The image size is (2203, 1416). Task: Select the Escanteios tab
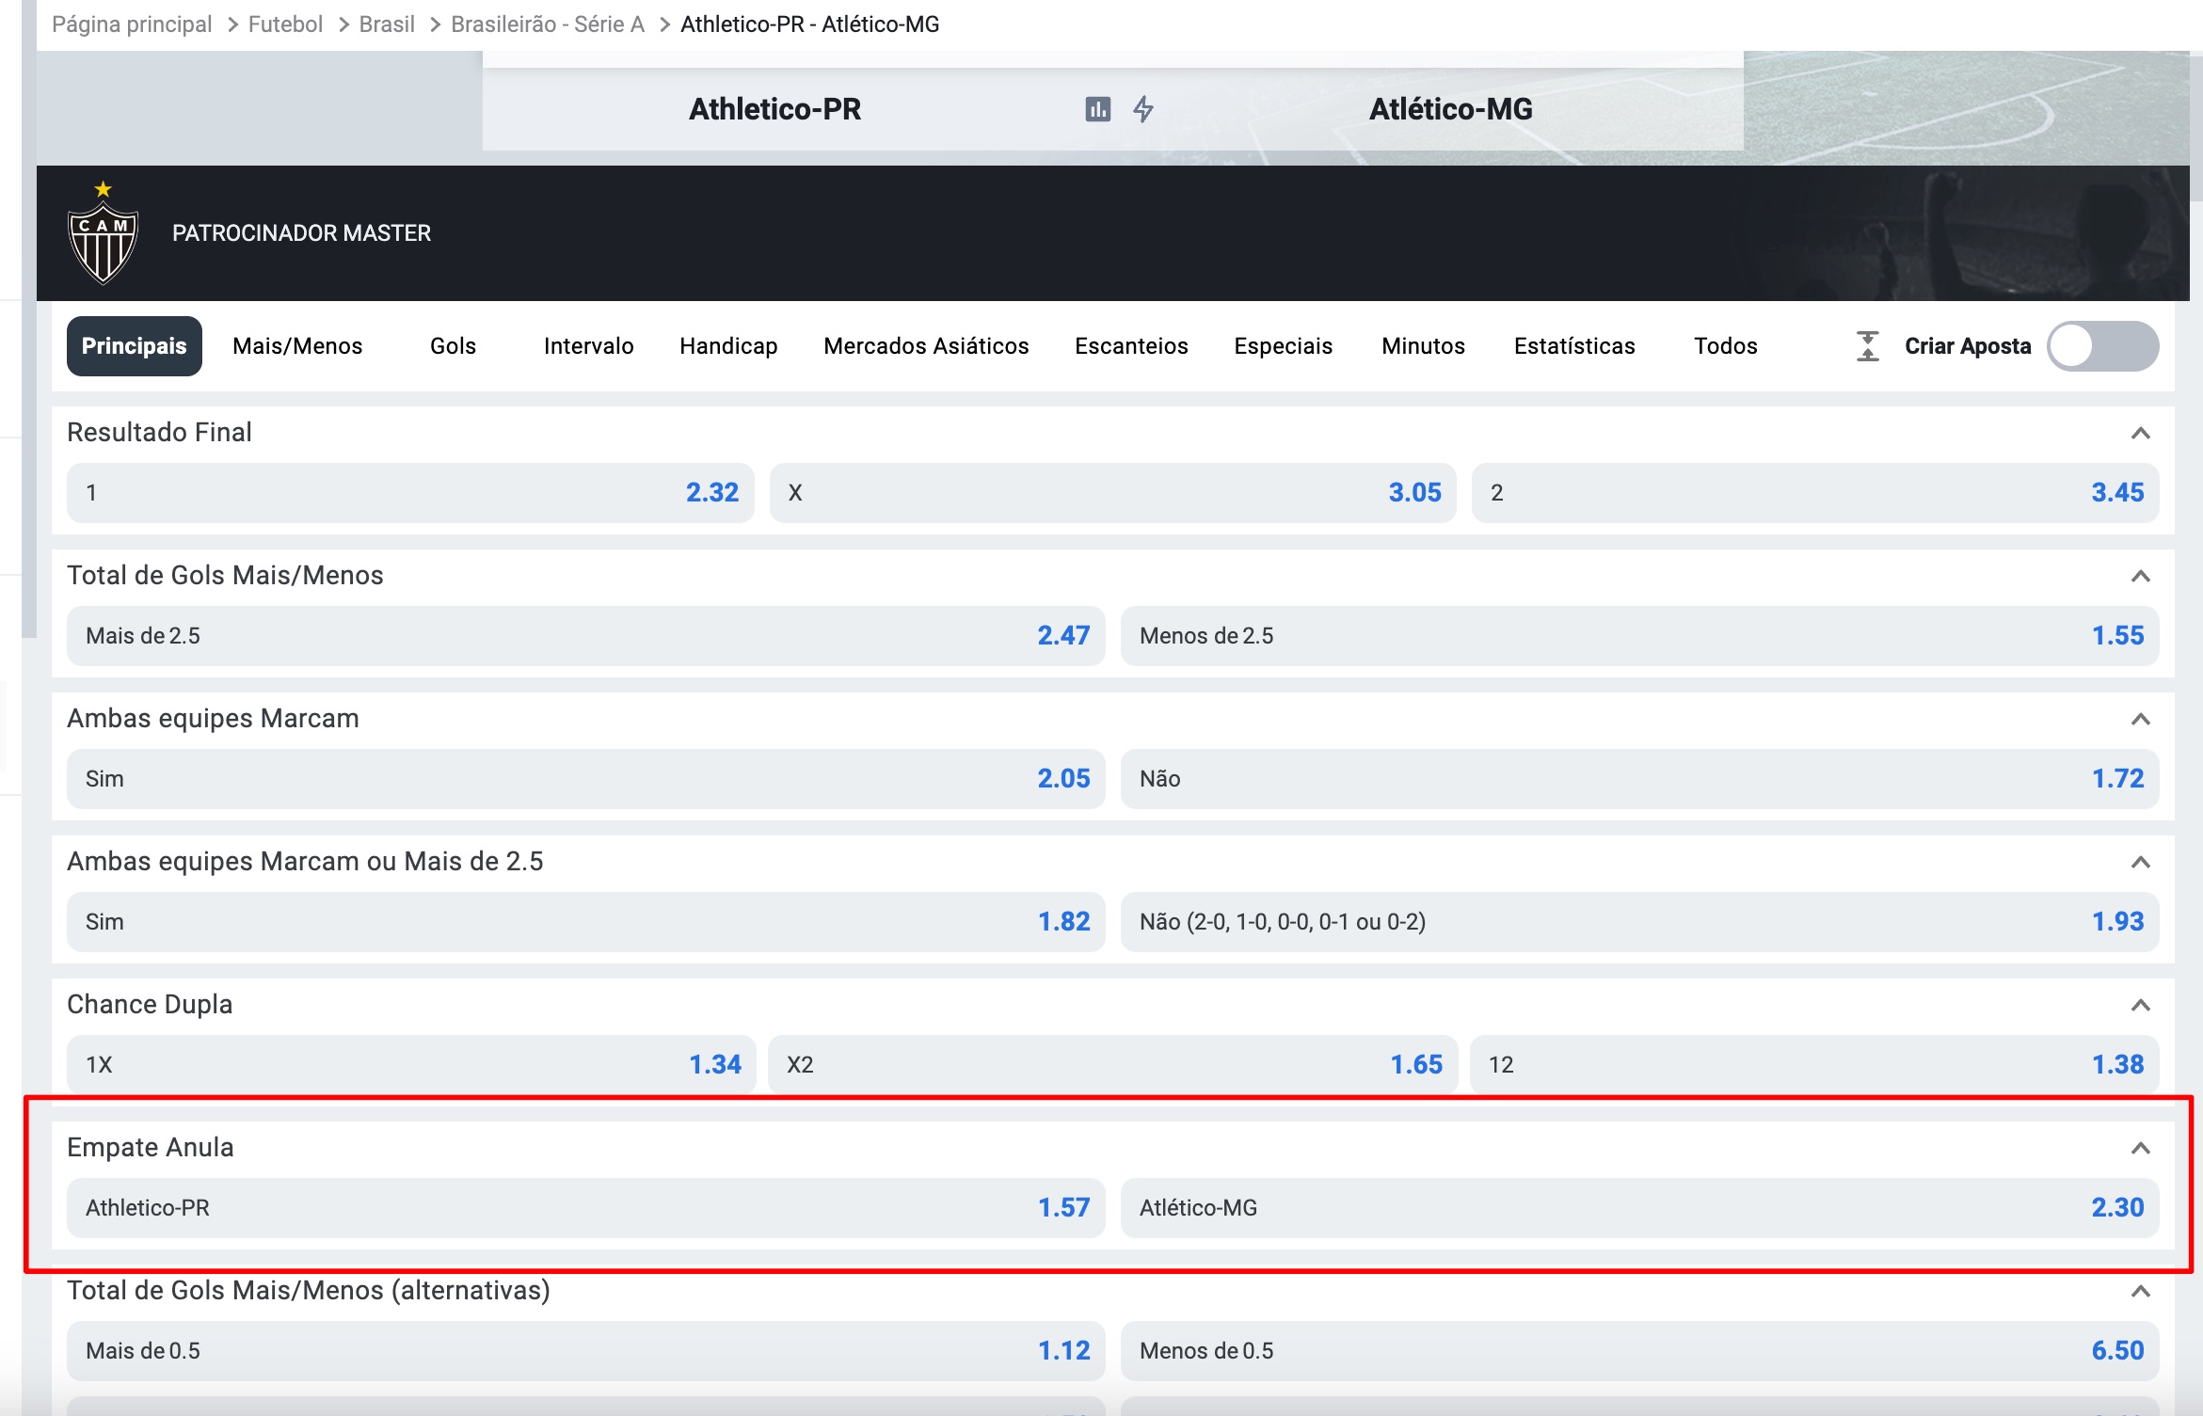coord(1125,345)
